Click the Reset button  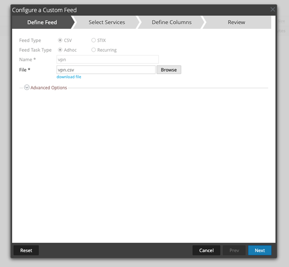pyautogui.click(x=26, y=250)
